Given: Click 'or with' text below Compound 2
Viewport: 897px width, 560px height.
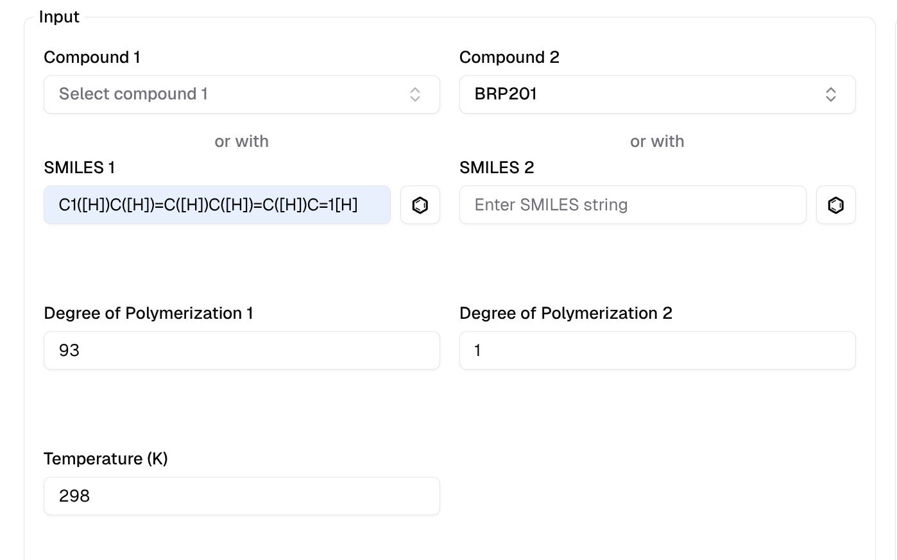Looking at the screenshot, I should pyautogui.click(x=657, y=141).
